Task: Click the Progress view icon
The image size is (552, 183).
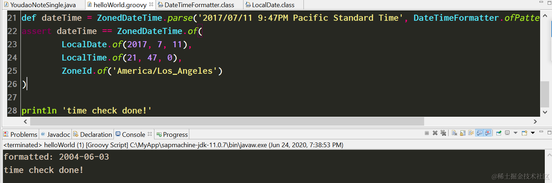Action: [x=159, y=135]
